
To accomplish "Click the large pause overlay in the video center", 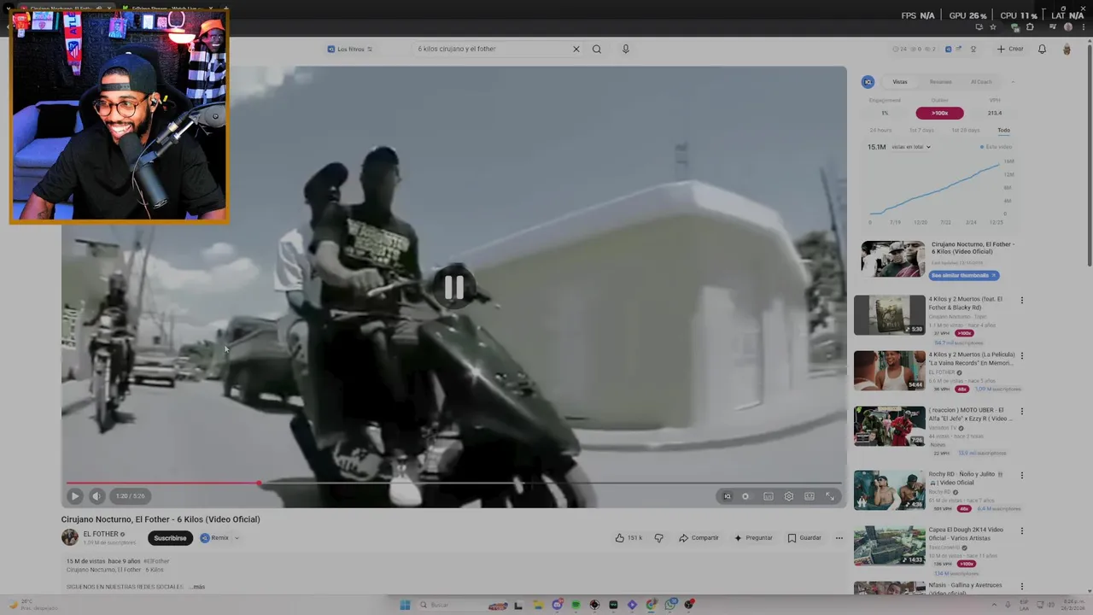I will tap(453, 288).
